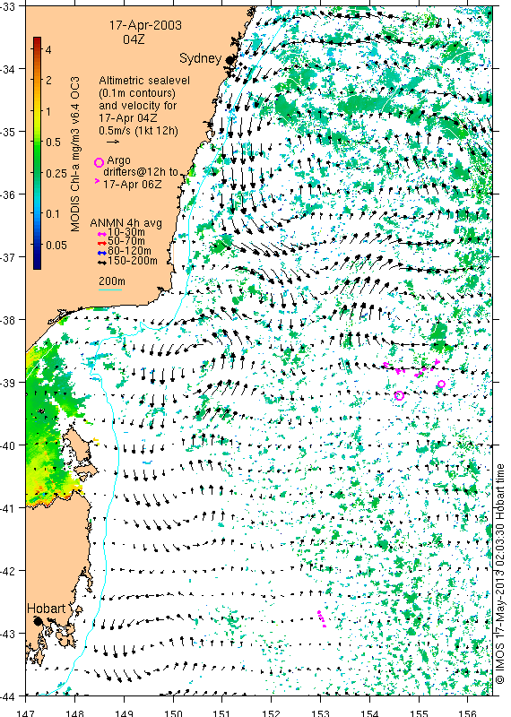Screen dimensions: 511x717
Task: Click the magenta 10-30m arrow legend marker
Action: pos(102,234)
